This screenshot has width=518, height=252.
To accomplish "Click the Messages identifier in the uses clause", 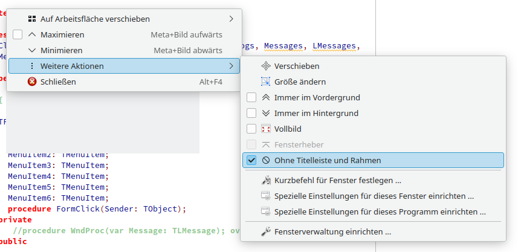I will point(283,46).
